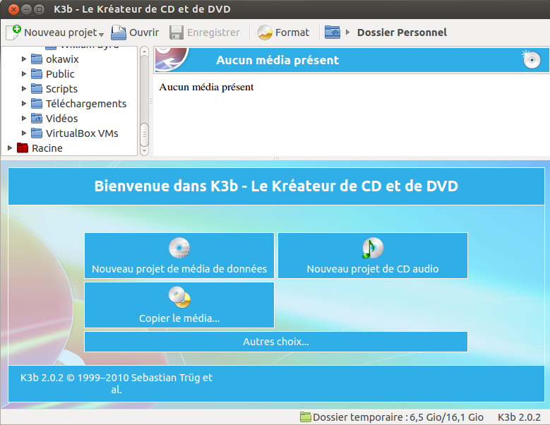
Task: Click the disabled Enregistrer floppy icon
Action: pos(177,32)
